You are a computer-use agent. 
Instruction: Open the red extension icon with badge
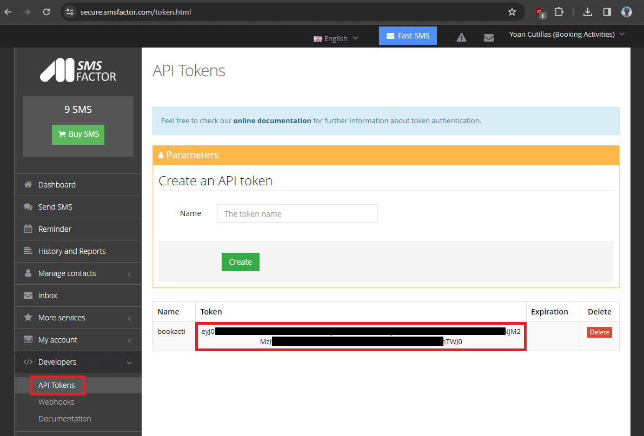click(x=540, y=13)
